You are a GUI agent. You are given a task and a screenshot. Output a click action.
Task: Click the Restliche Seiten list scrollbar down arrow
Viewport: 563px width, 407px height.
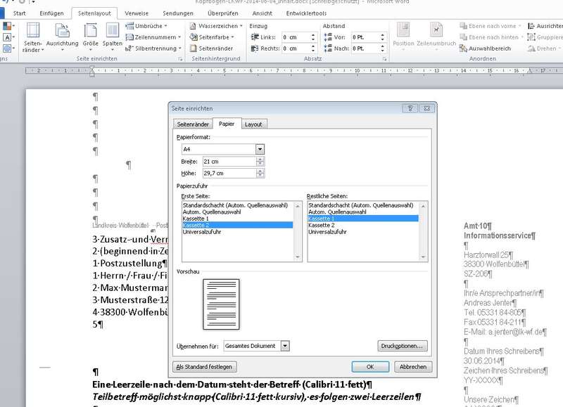point(423,257)
